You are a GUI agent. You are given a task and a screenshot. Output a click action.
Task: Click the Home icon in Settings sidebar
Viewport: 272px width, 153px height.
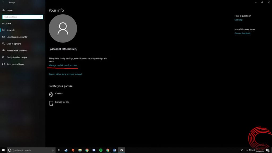[4, 10]
